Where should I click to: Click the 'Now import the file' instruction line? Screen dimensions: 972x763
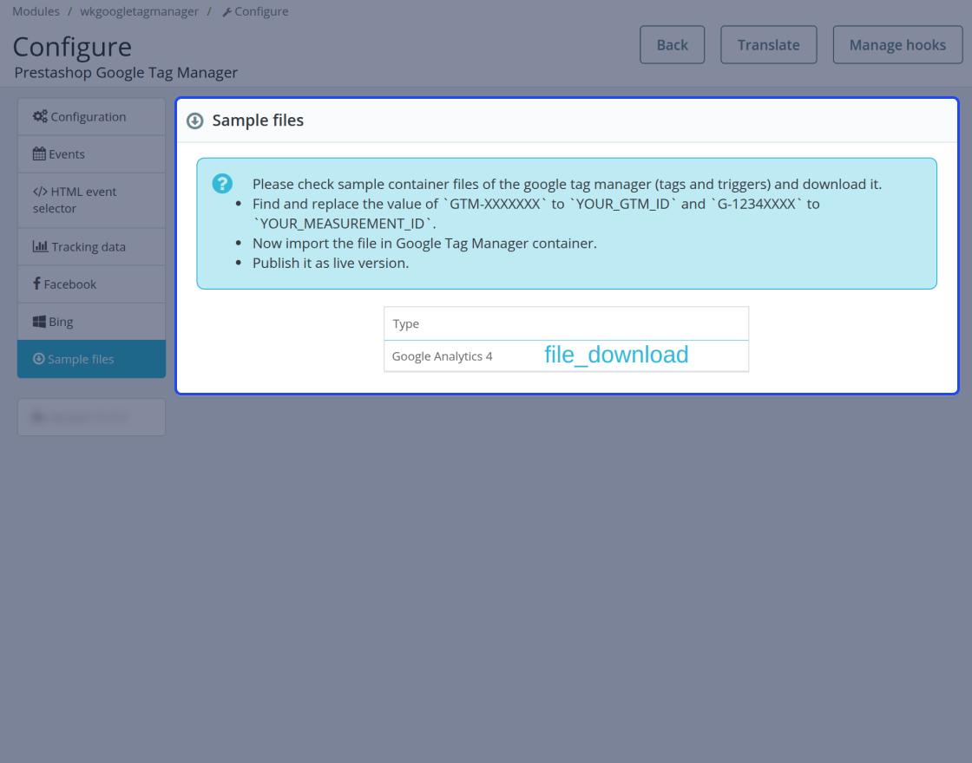424,243
